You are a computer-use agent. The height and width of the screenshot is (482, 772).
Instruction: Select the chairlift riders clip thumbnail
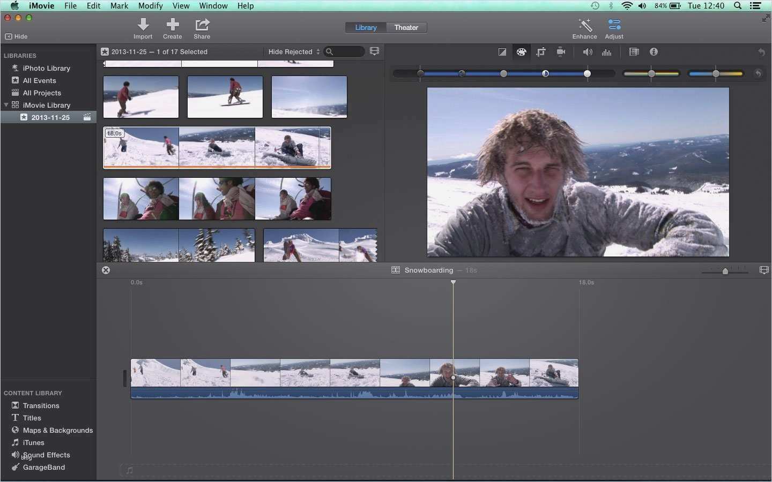coord(217,199)
